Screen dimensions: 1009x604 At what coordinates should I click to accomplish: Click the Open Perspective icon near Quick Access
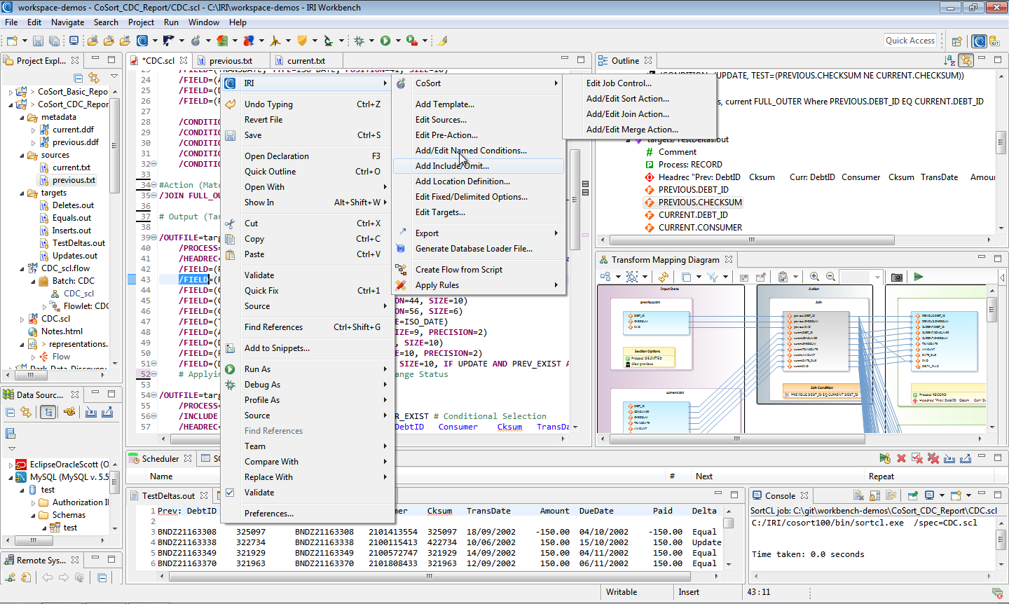[x=956, y=41]
